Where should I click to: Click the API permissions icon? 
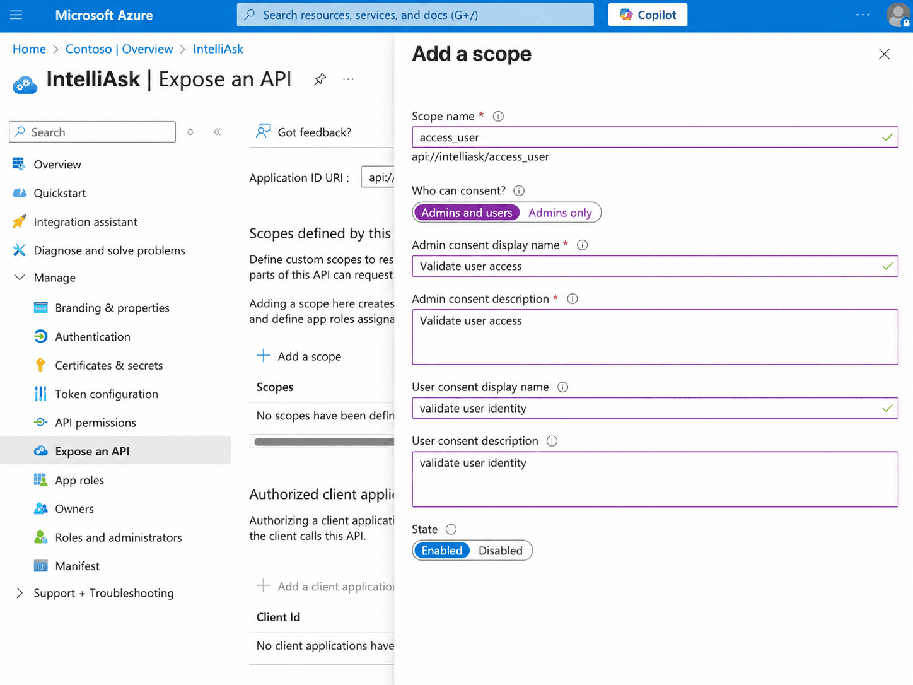pyautogui.click(x=41, y=423)
